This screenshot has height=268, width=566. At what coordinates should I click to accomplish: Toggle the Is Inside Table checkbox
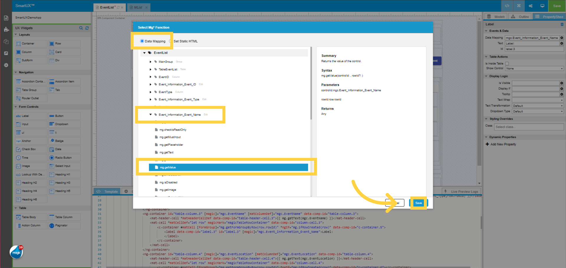tap(507, 63)
